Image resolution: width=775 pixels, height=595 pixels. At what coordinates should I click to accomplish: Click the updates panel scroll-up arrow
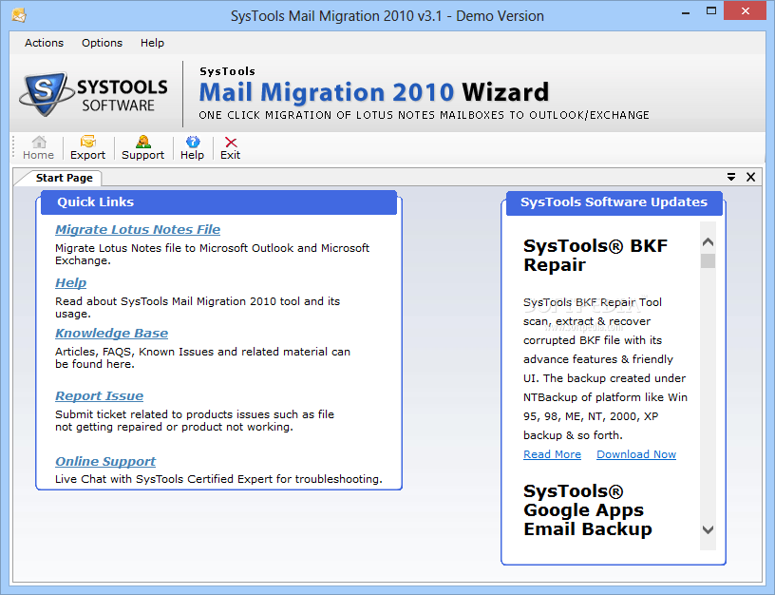click(708, 241)
